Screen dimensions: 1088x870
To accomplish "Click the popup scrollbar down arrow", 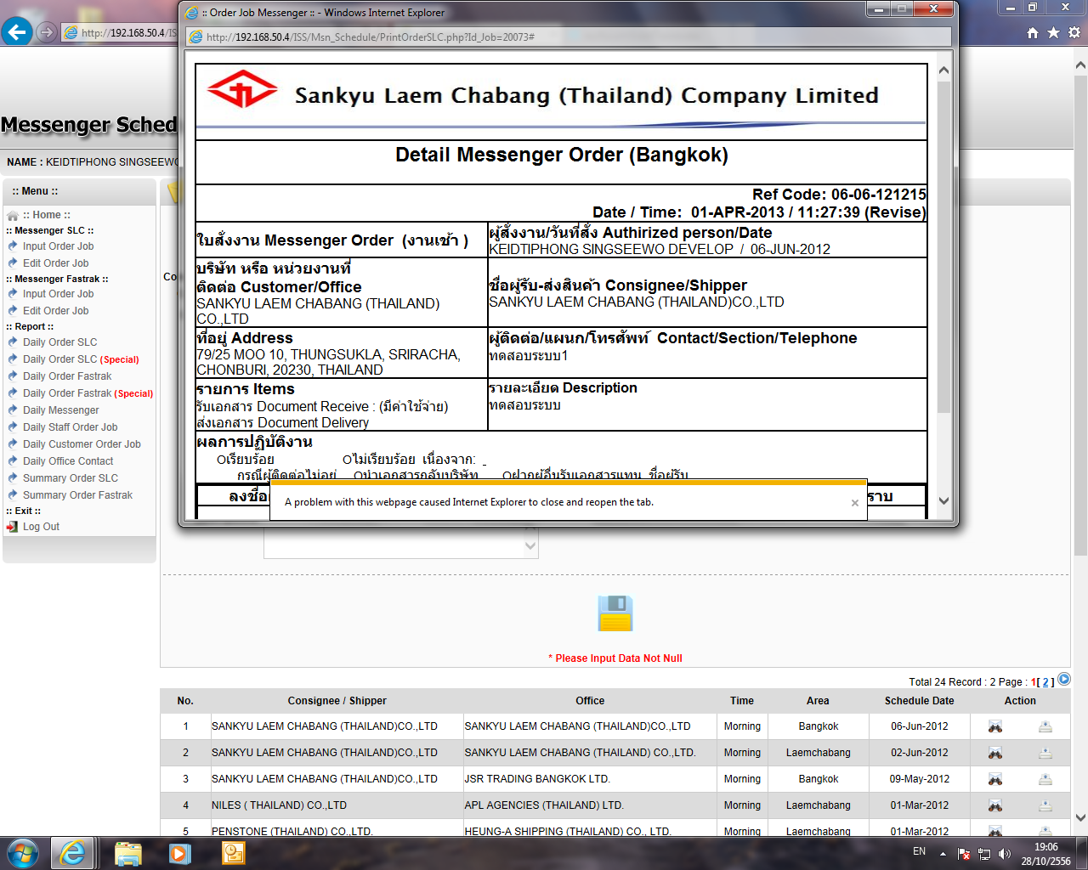I will pyautogui.click(x=943, y=501).
